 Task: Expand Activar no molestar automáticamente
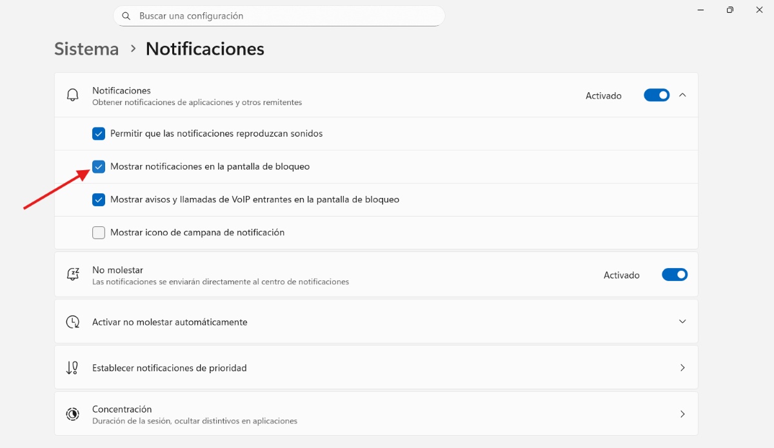tap(682, 321)
